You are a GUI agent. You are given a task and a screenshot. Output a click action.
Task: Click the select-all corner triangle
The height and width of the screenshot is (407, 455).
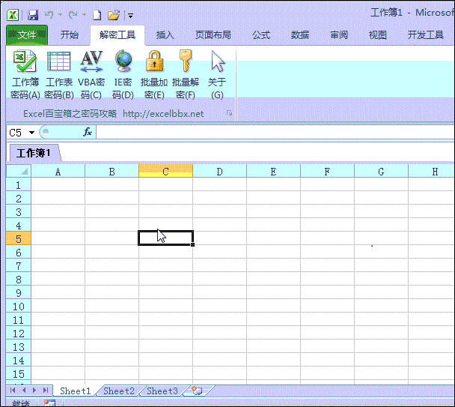[x=19, y=171]
